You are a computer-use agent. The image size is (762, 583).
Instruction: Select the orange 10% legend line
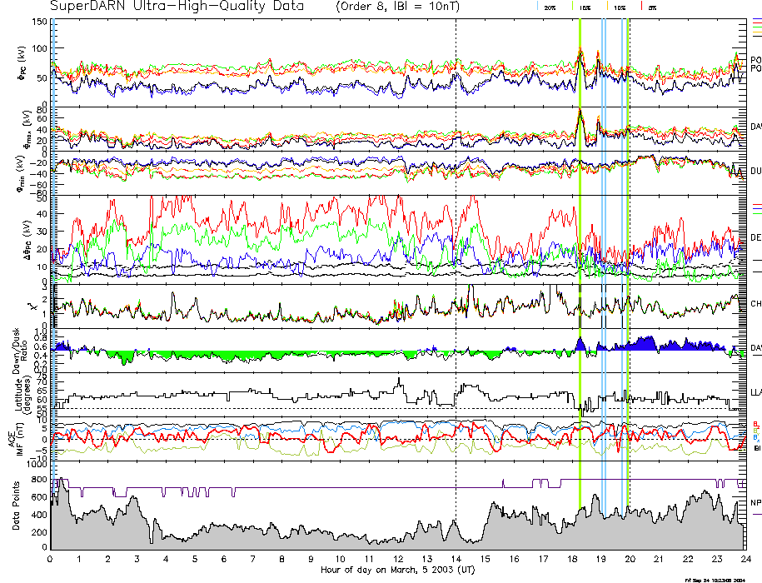click(607, 7)
